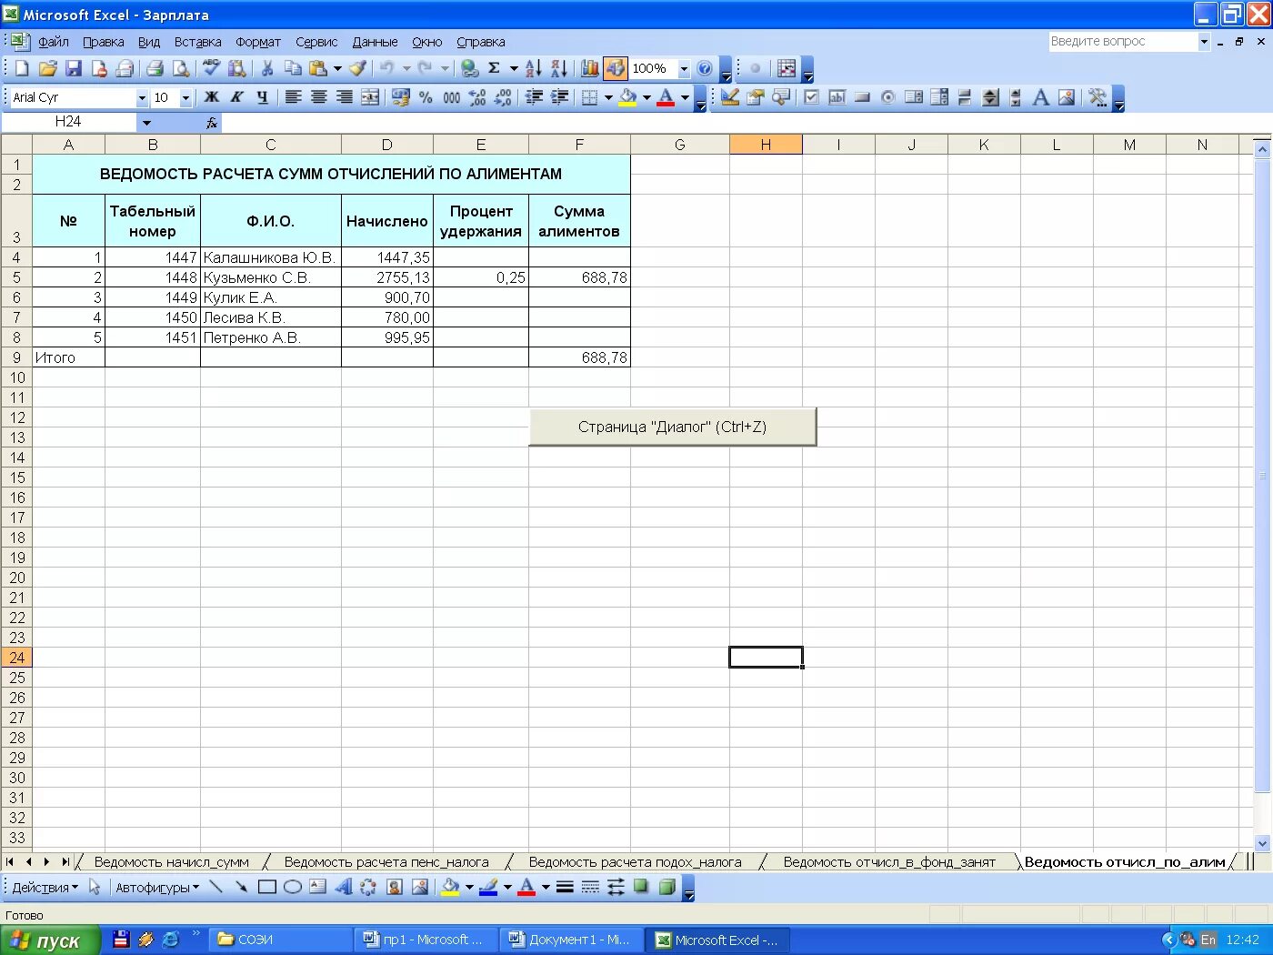The height and width of the screenshot is (955, 1273).
Task: Click the Open folder icon
Action: [x=48, y=68]
